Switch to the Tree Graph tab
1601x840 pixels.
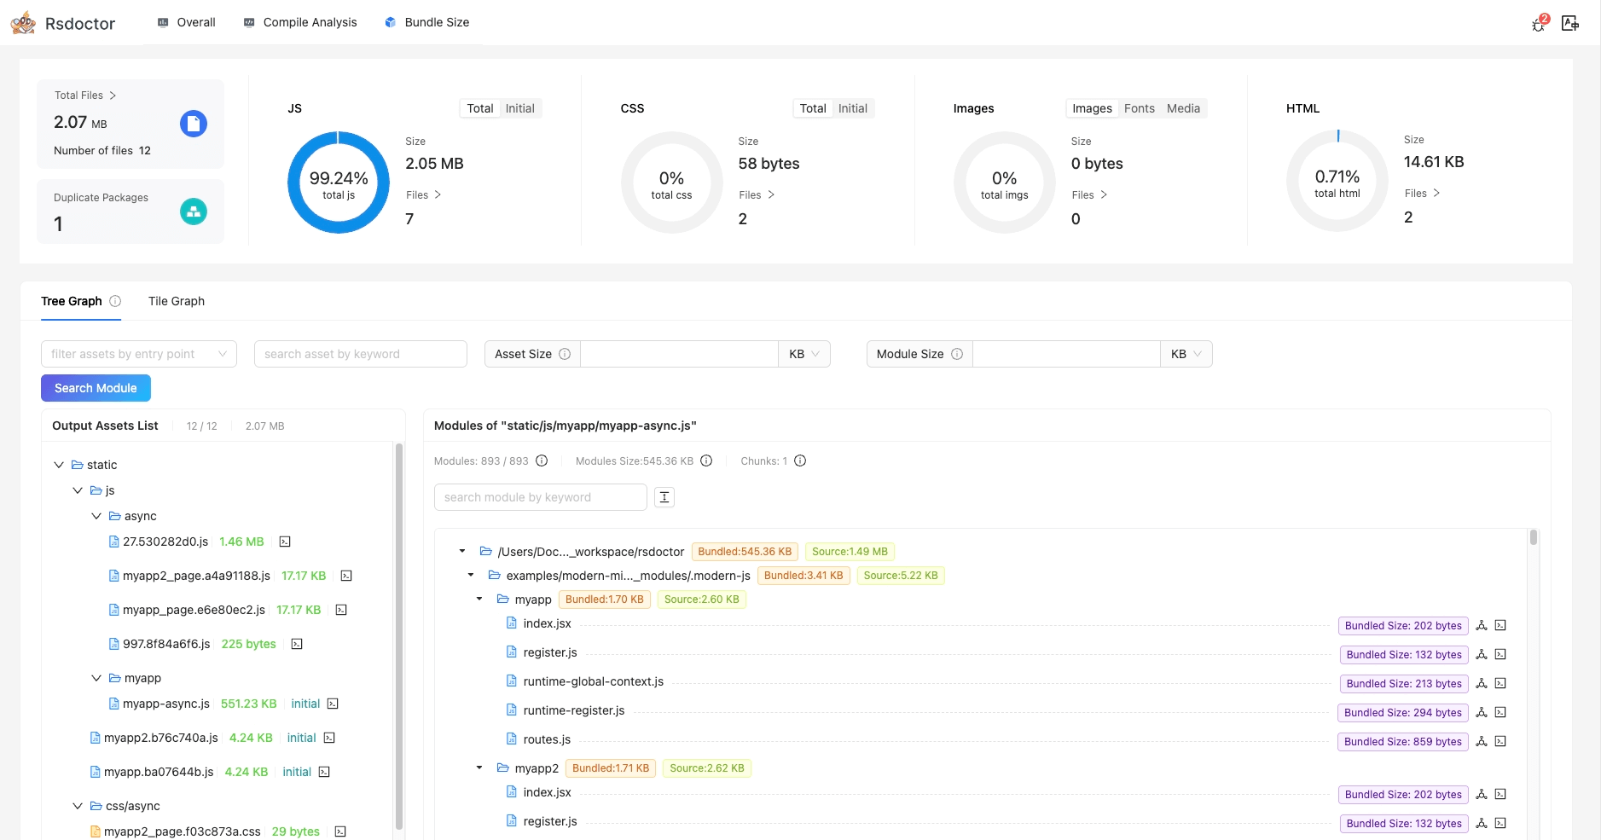(72, 301)
